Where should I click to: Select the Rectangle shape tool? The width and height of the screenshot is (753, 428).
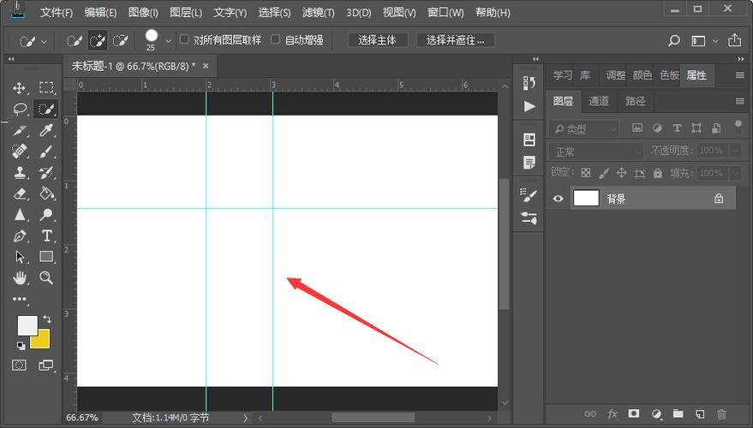(x=46, y=257)
